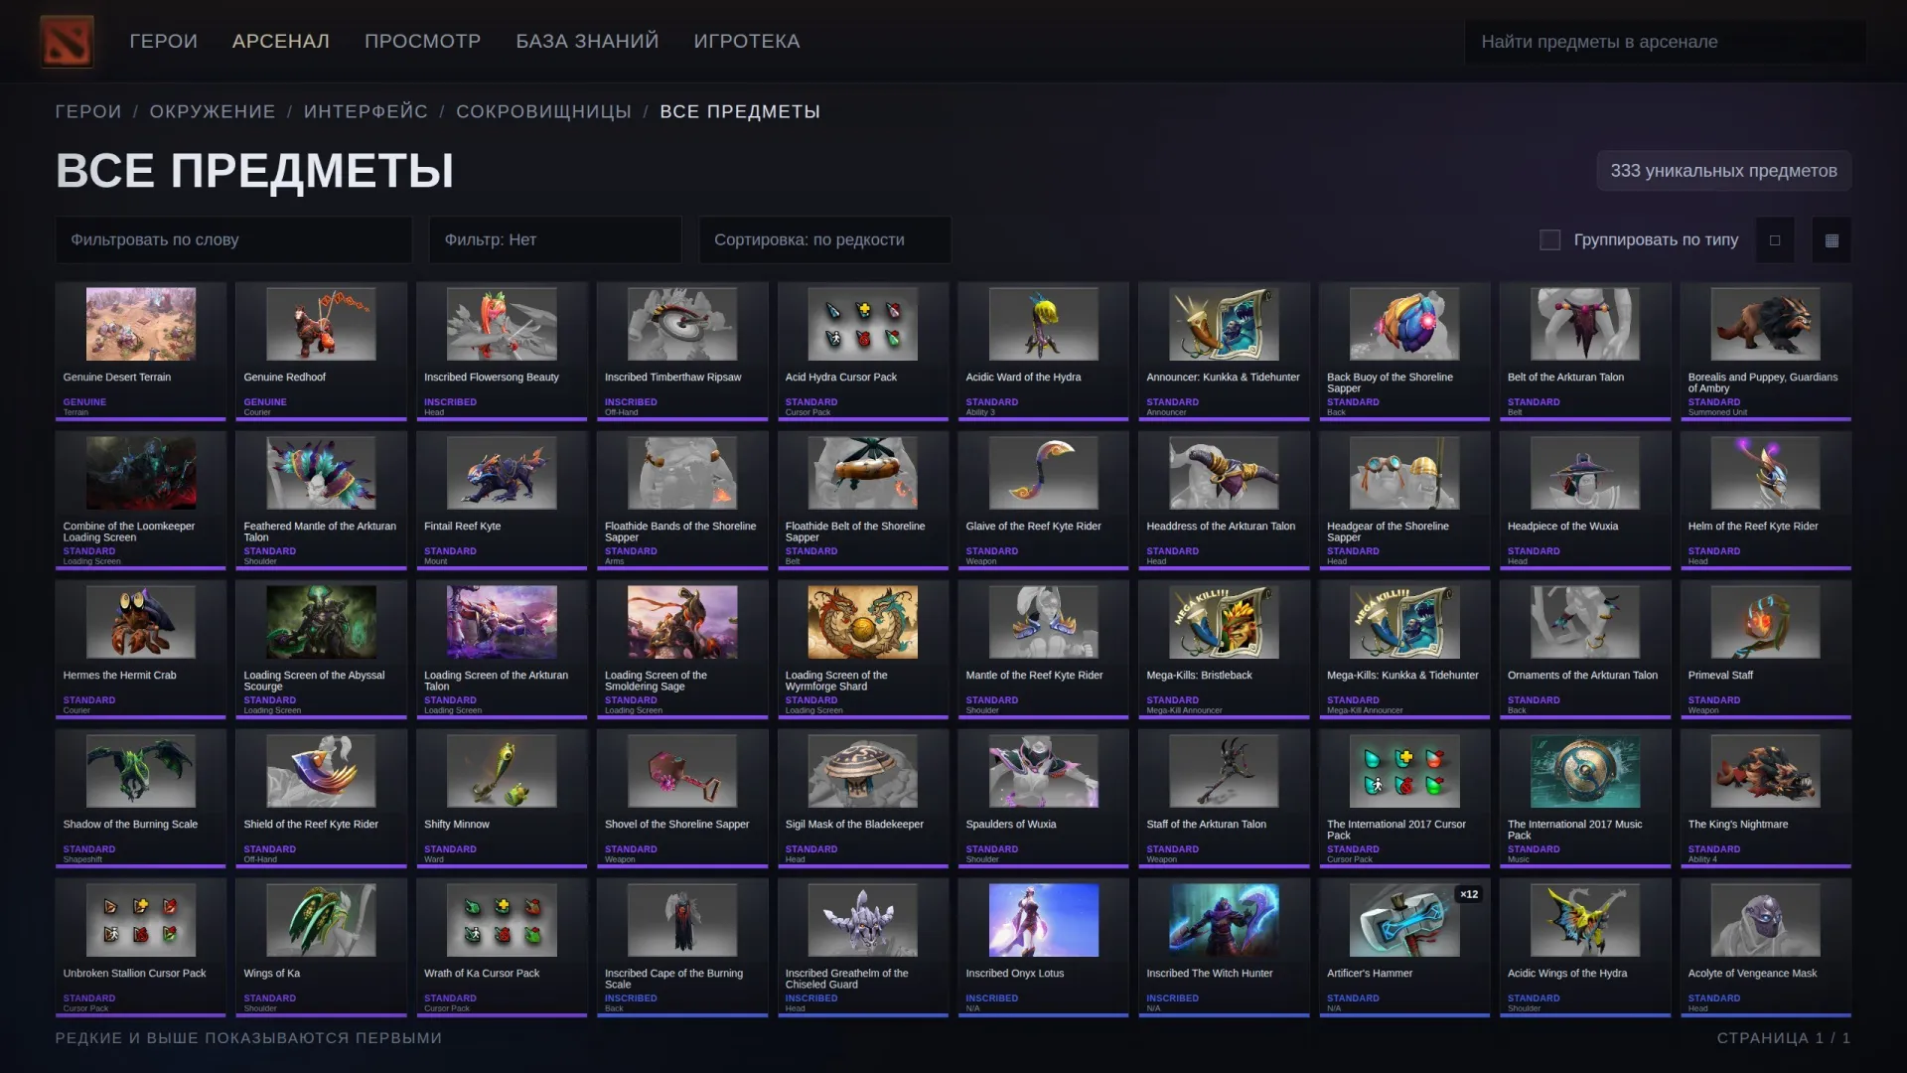Select Hermes the Hermit Crab courier
The image size is (1907, 1073).
pyautogui.click(x=141, y=649)
